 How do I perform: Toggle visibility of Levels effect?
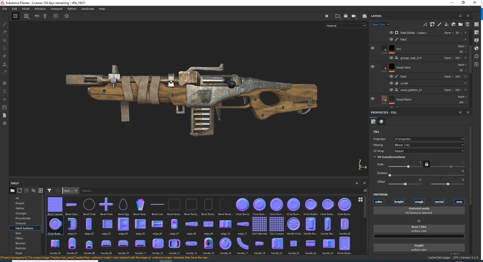click(x=391, y=83)
